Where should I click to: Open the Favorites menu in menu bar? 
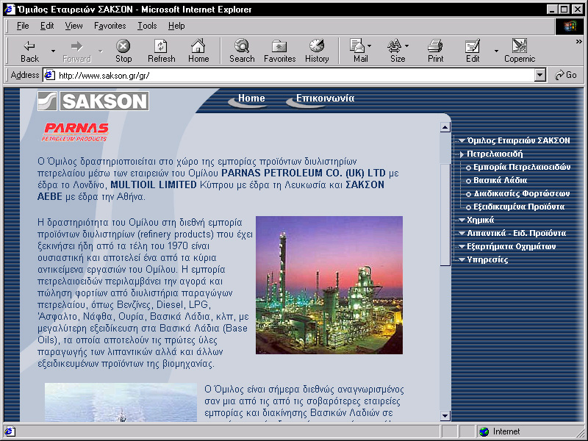coord(110,26)
